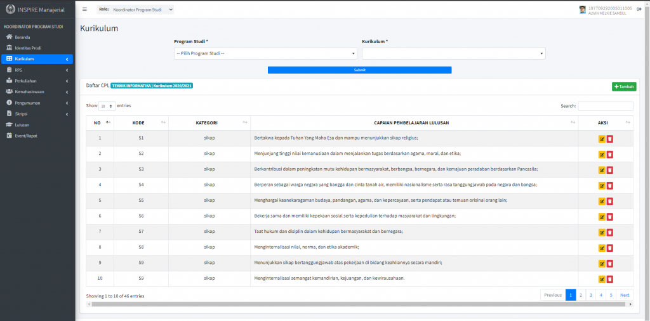Sort table by KATEGORI column
Image resolution: width=650 pixels, height=321 pixels.
coord(209,122)
